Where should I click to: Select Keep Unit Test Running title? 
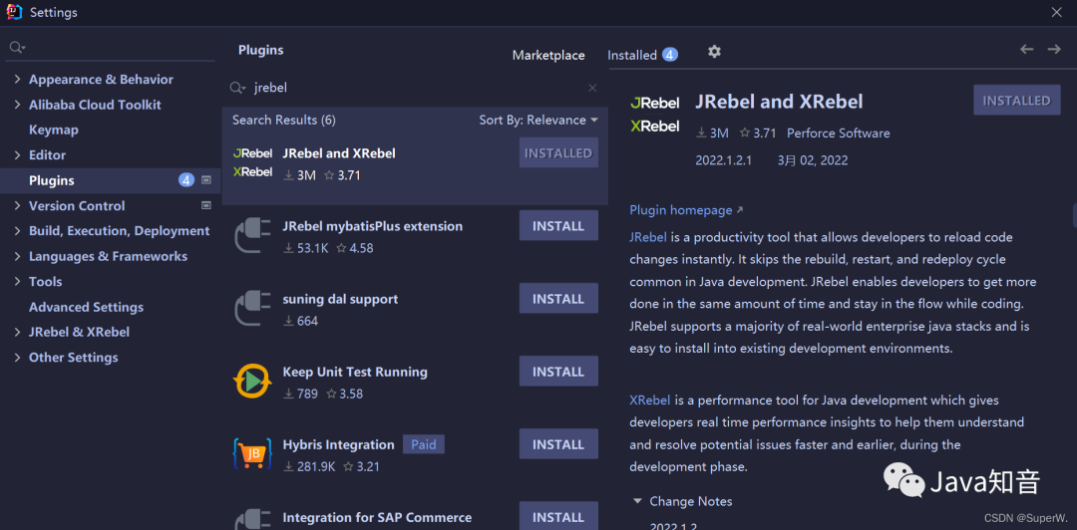coord(354,372)
